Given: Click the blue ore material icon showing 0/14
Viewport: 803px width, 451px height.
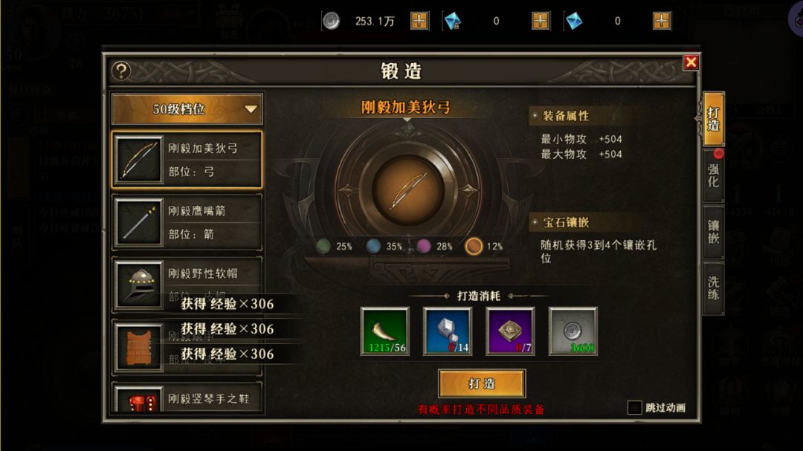Looking at the screenshot, I should [x=447, y=331].
